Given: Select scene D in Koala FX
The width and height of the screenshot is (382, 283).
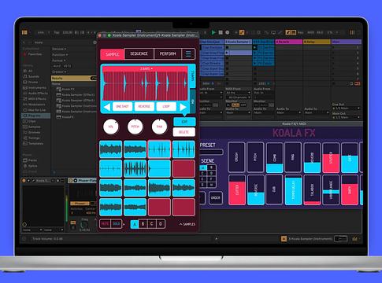Looking at the screenshot, I should pos(211,174).
